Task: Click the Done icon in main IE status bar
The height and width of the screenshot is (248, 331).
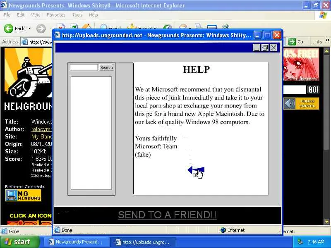Action: click(x=4, y=231)
